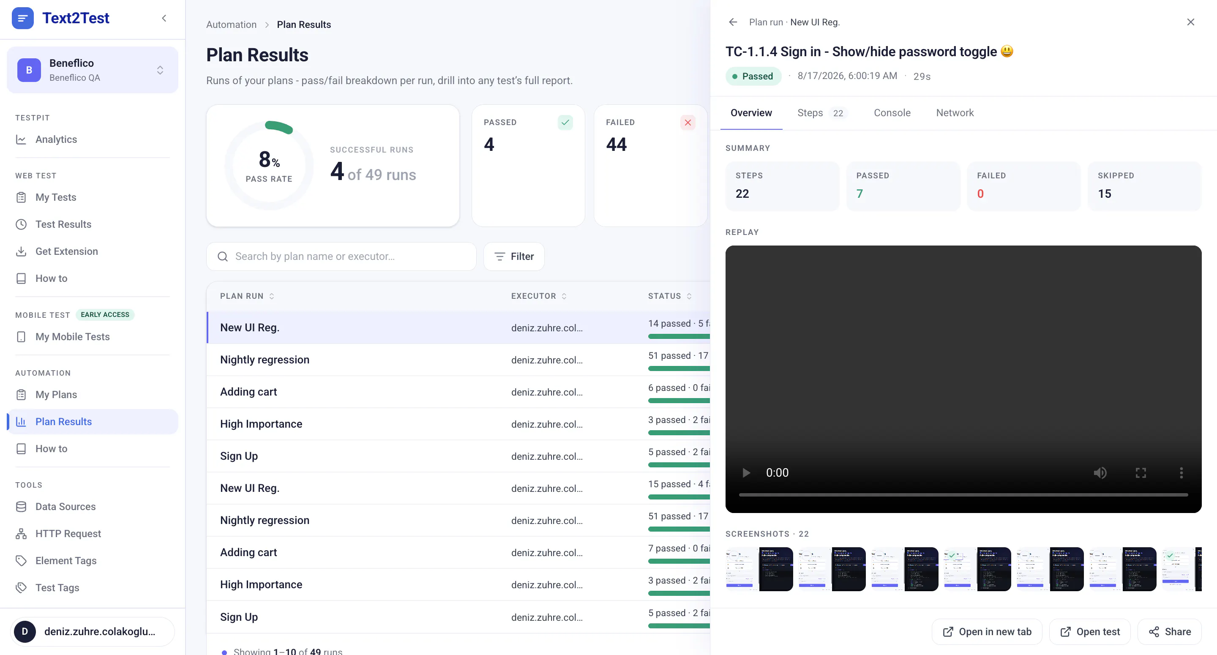The width and height of the screenshot is (1217, 655).
Task: Open the first screenshot thumbnail
Action: click(759, 569)
